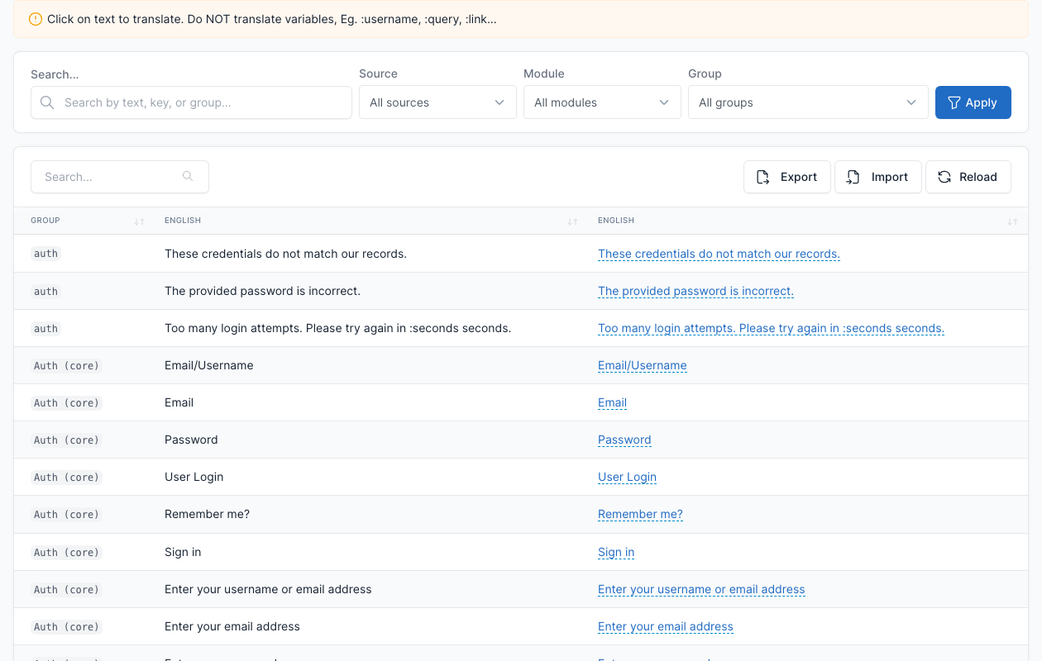Click the plain source text 'The provided password is incorrect.'
Viewport: 1042px width, 661px height.
[262, 291]
